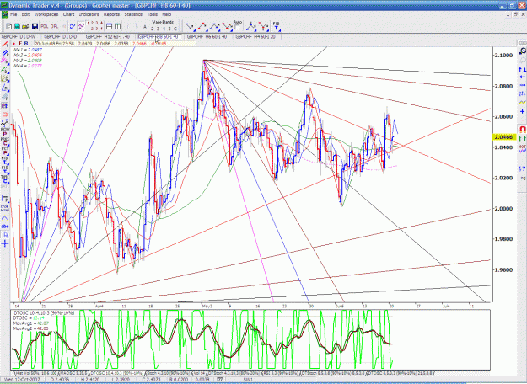This screenshot has width=527, height=384.
Task: Switch to MACOSC indicator tab
Action: click(74, 373)
